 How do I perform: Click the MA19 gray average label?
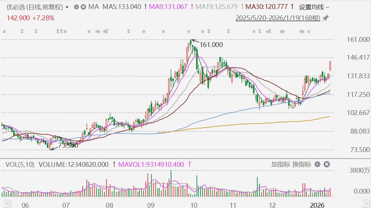(216, 7)
